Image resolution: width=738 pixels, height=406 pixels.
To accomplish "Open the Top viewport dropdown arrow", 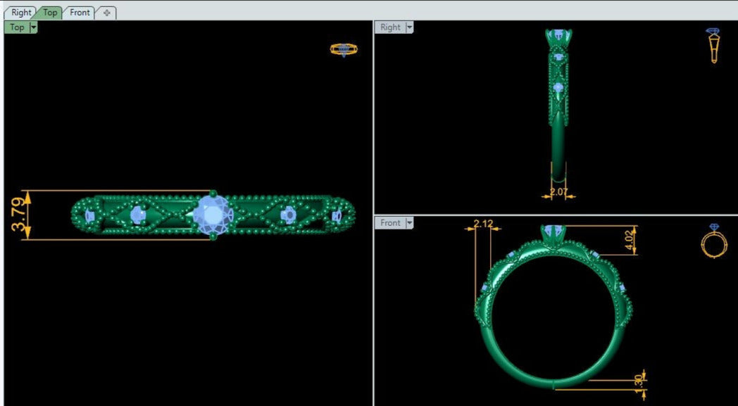I will pos(33,27).
